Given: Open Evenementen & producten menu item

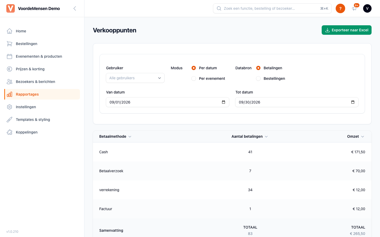Looking at the screenshot, I should (x=42, y=56).
